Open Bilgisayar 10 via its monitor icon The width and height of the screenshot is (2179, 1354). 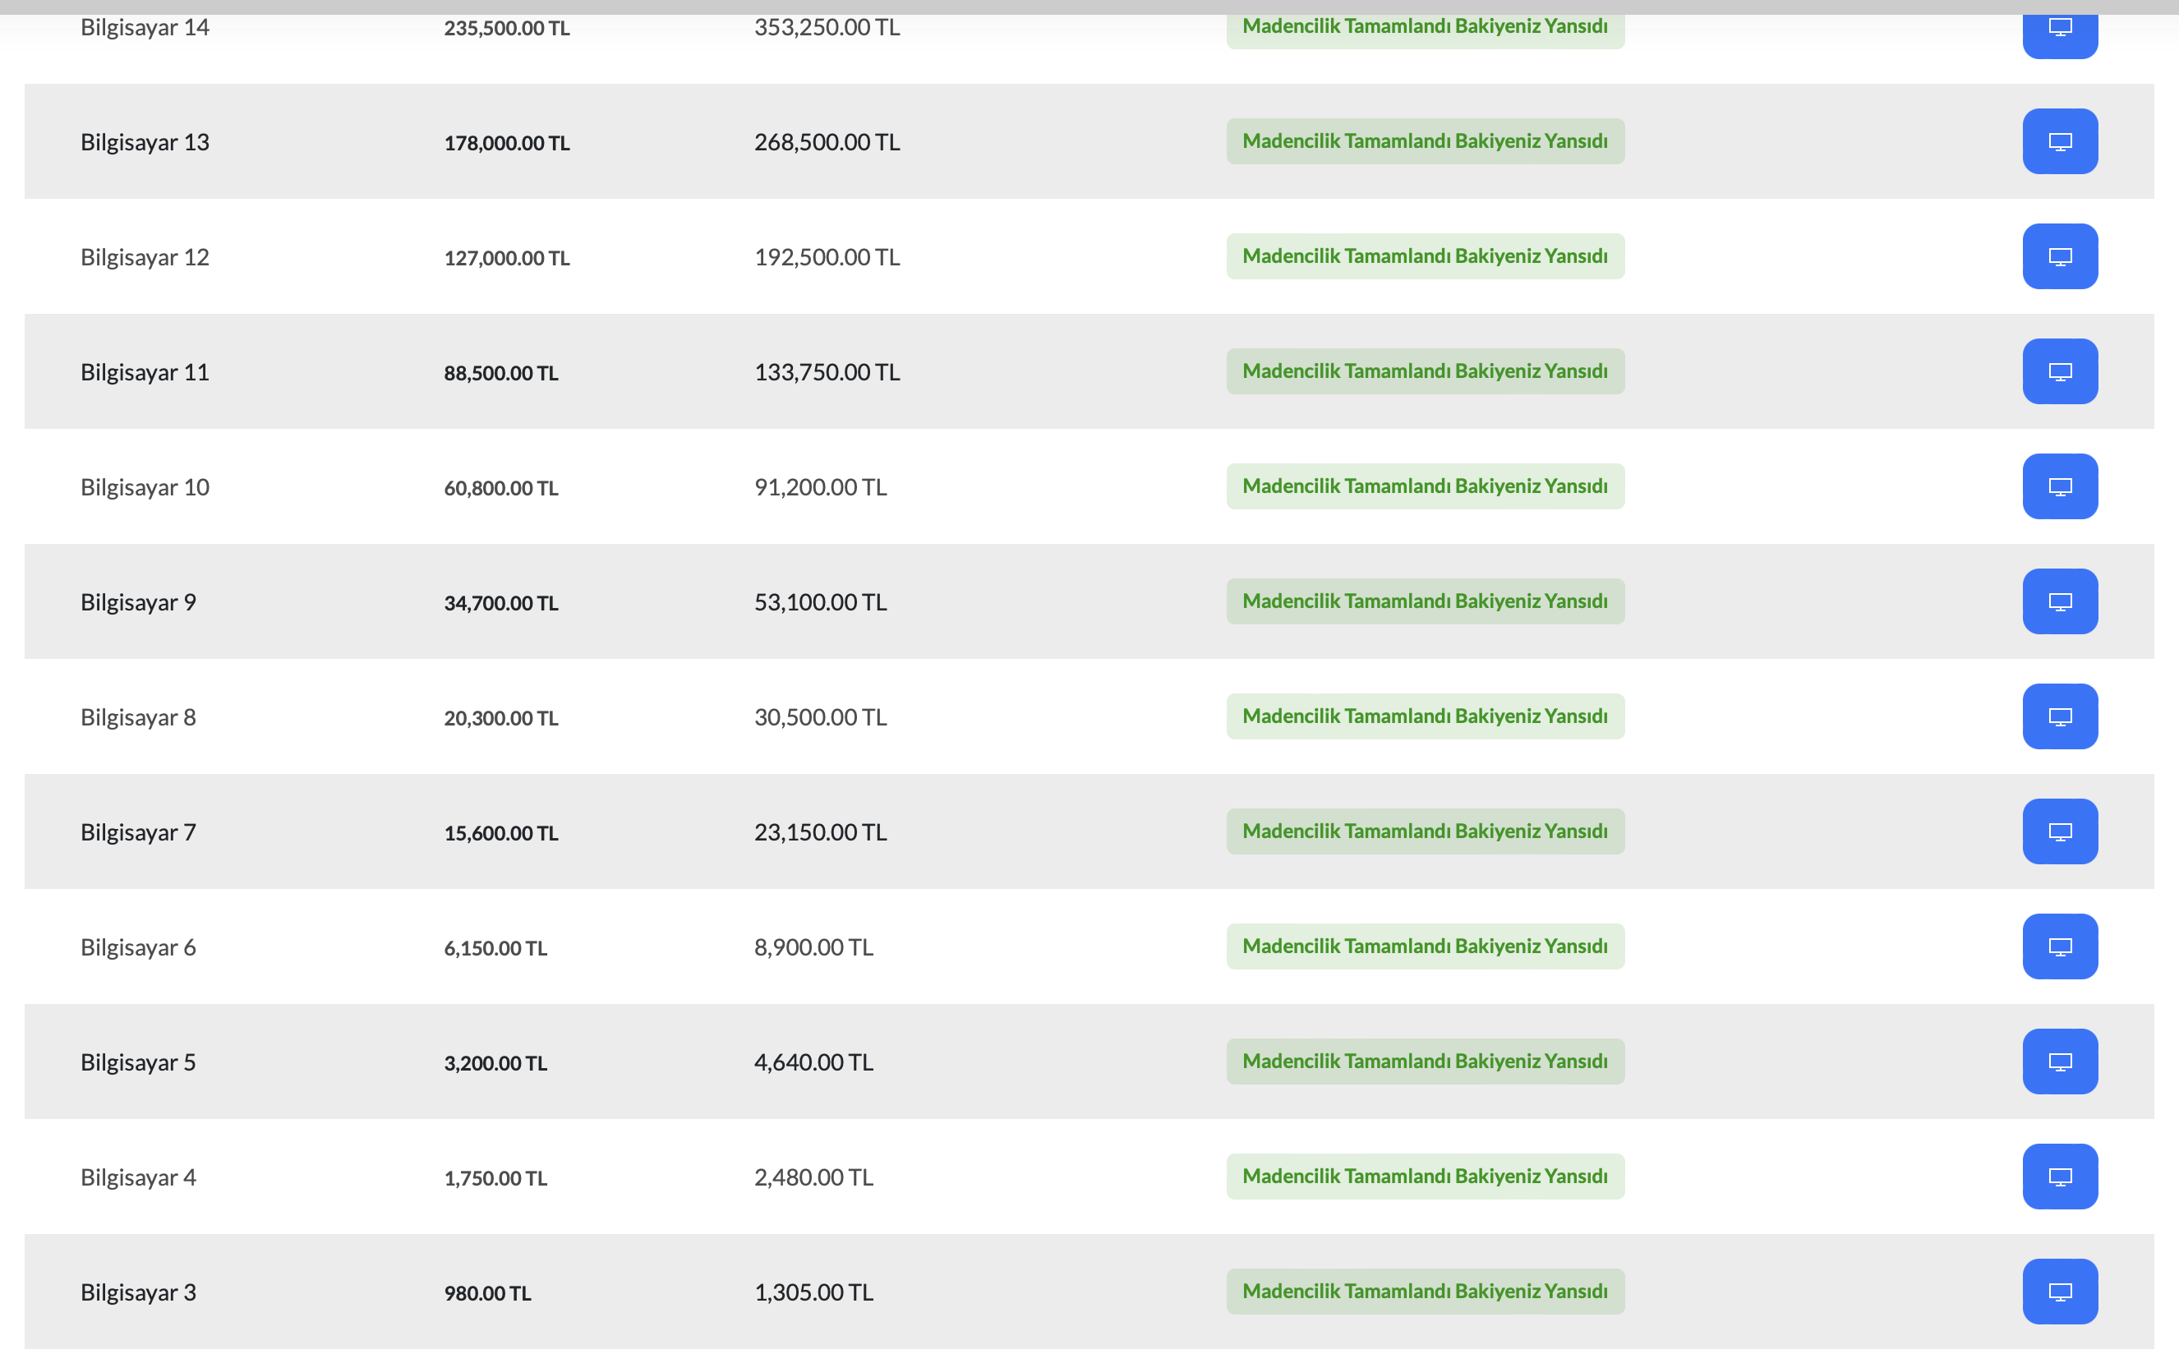(x=2060, y=486)
